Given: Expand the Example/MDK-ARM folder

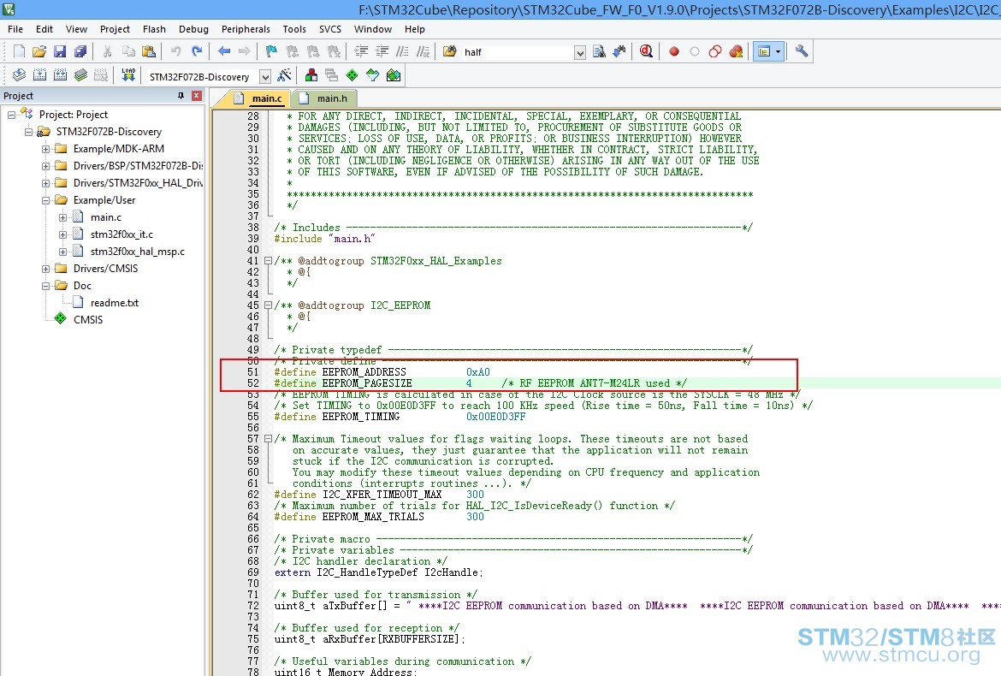Looking at the screenshot, I should click(45, 150).
